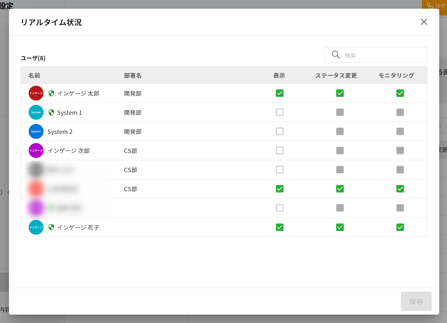Click green shield icon beside System 1
This screenshot has height=323, width=447.
(x=51, y=112)
